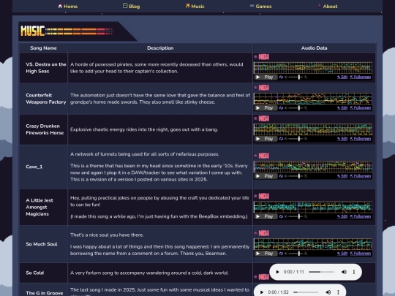Screen dimensions: 395x296
Task: Edit Counterfeit Weapons Factory song
Action: 342,108
